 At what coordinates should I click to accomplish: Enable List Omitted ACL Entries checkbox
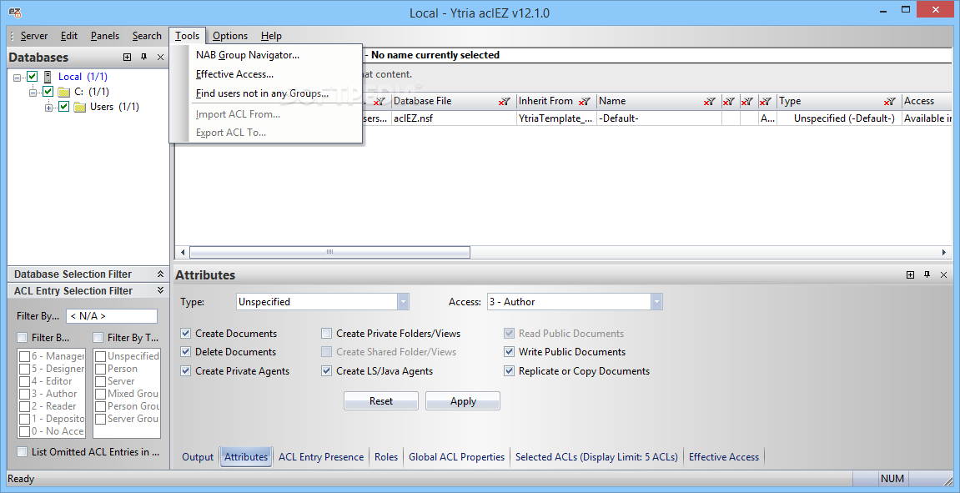coord(22,452)
